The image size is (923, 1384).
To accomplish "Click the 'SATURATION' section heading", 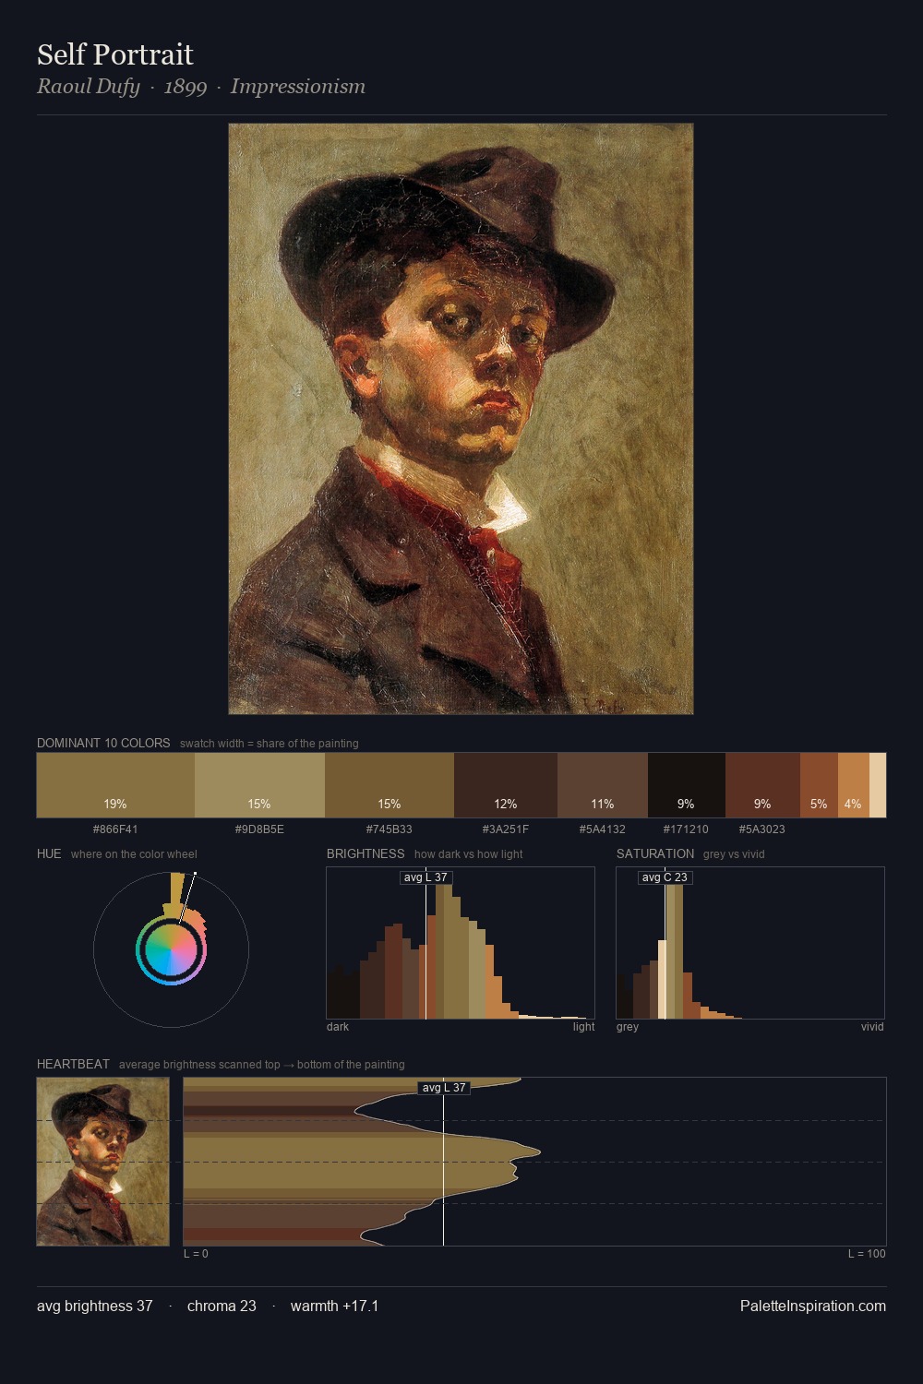I will tap(655, 853).
